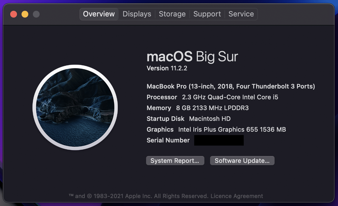Click the Version 11.2.2 text
Image resolution: width=338 pixels, height=206 pixels.
click(167, 68)
